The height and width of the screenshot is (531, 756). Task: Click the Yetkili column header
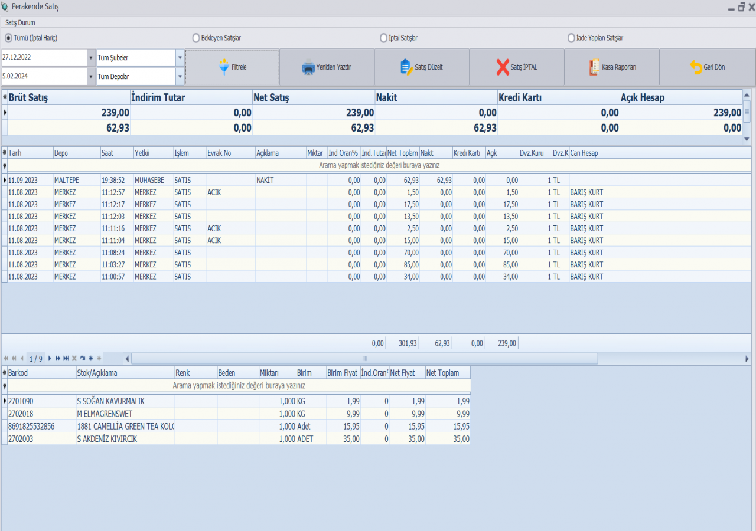click(154, 153)
